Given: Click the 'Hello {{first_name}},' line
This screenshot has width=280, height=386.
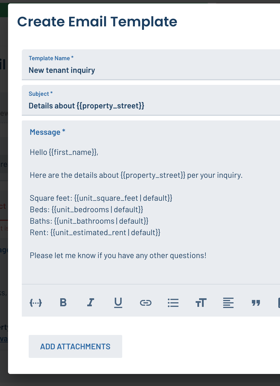Looking at the screenshot, I should pyautogui.click(x=64, y=152).
